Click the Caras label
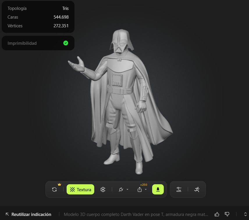249x220 pixels. [13, 17]
